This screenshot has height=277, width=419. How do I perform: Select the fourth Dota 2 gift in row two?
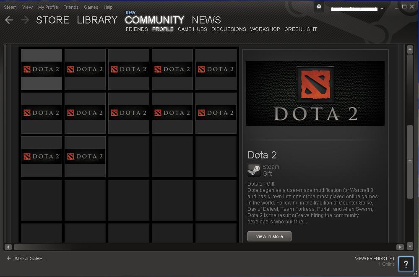tap(172, 113)
